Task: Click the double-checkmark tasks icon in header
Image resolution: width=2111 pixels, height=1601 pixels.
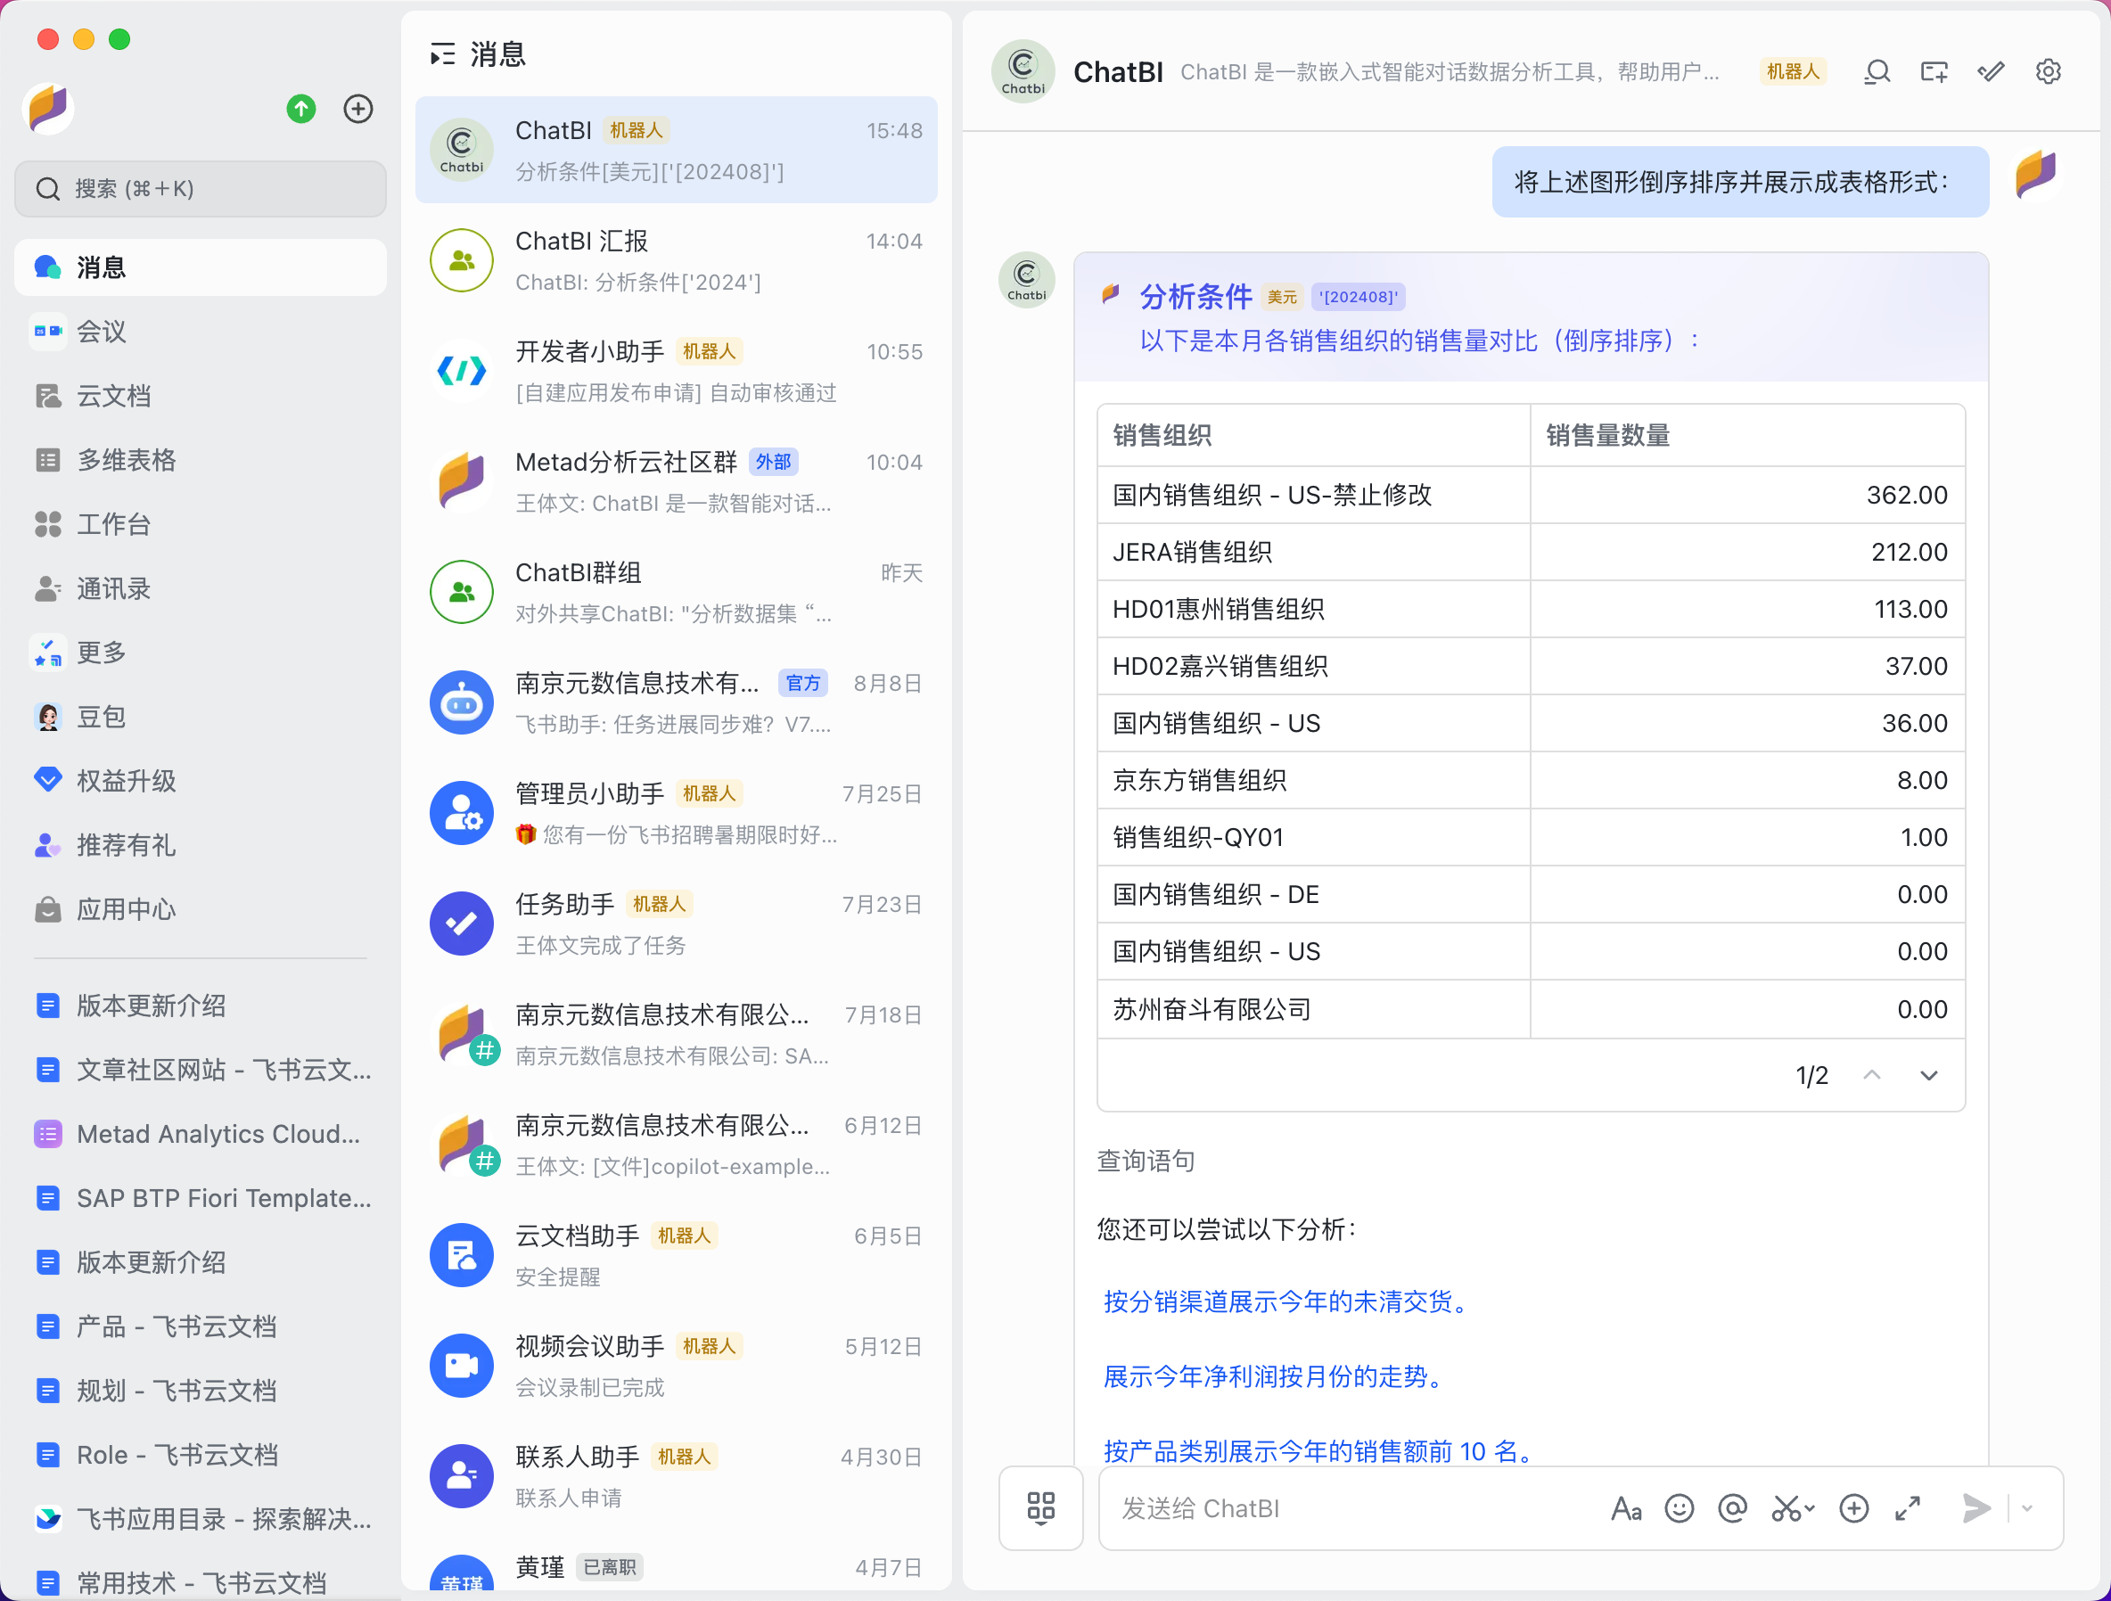Action: [1991, 71]
